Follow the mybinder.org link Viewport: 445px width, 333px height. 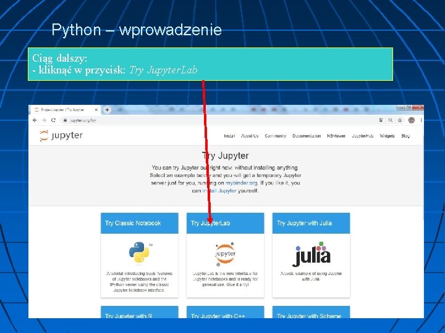click(x=241, y=183)
